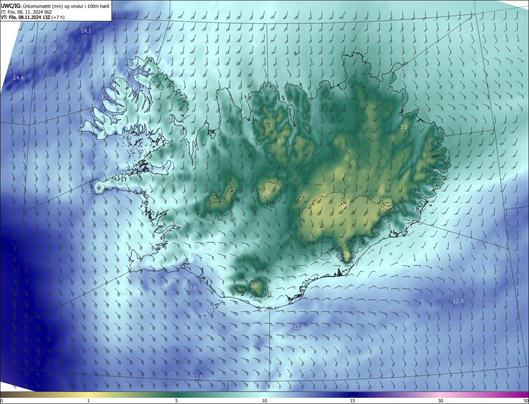Click the 2.8 value label in south Iceland
Screen dimensions: 529x404
(x=254, y=285)
